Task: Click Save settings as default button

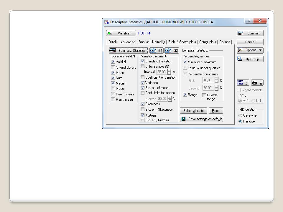Action: (x=201, y=119)
